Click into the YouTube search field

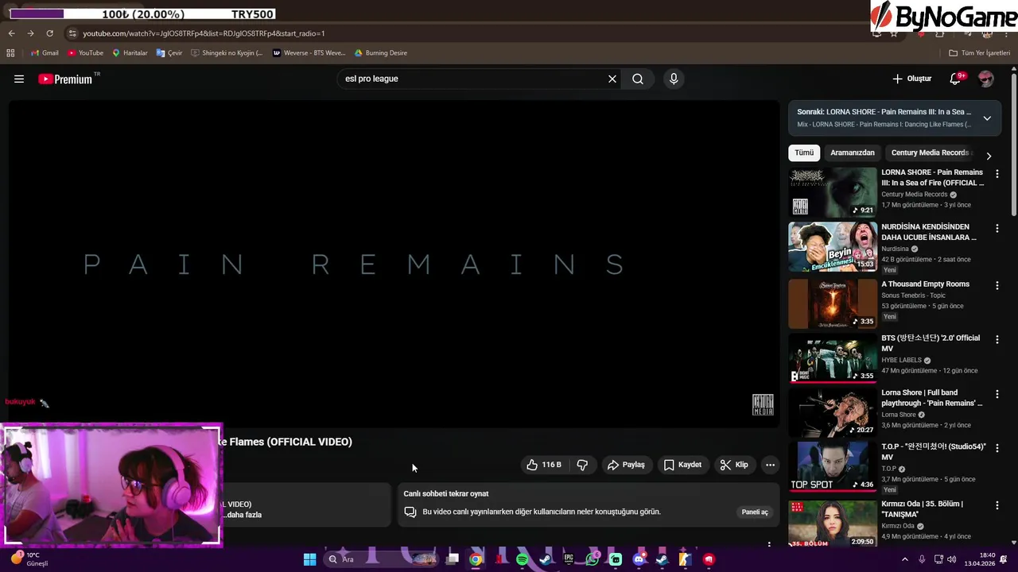(473, 79)
